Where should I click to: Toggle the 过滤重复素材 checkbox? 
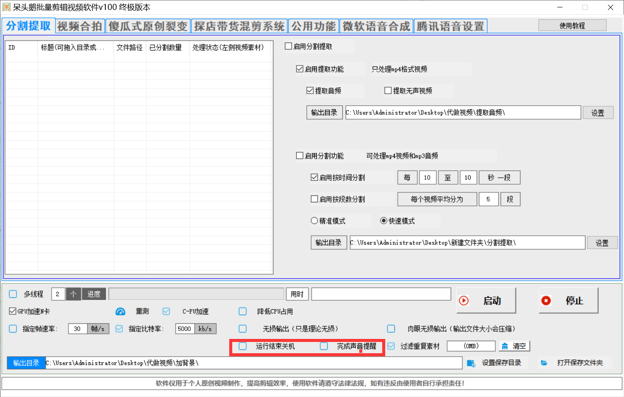[391, 346]
